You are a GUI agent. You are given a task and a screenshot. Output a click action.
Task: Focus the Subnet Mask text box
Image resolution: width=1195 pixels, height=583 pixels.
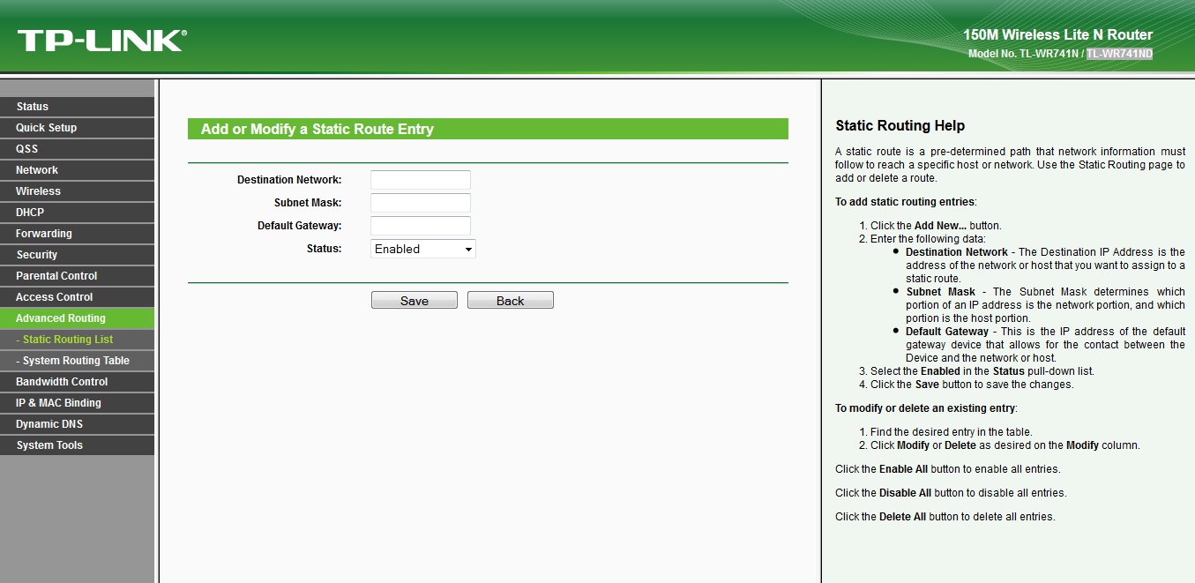420,203
